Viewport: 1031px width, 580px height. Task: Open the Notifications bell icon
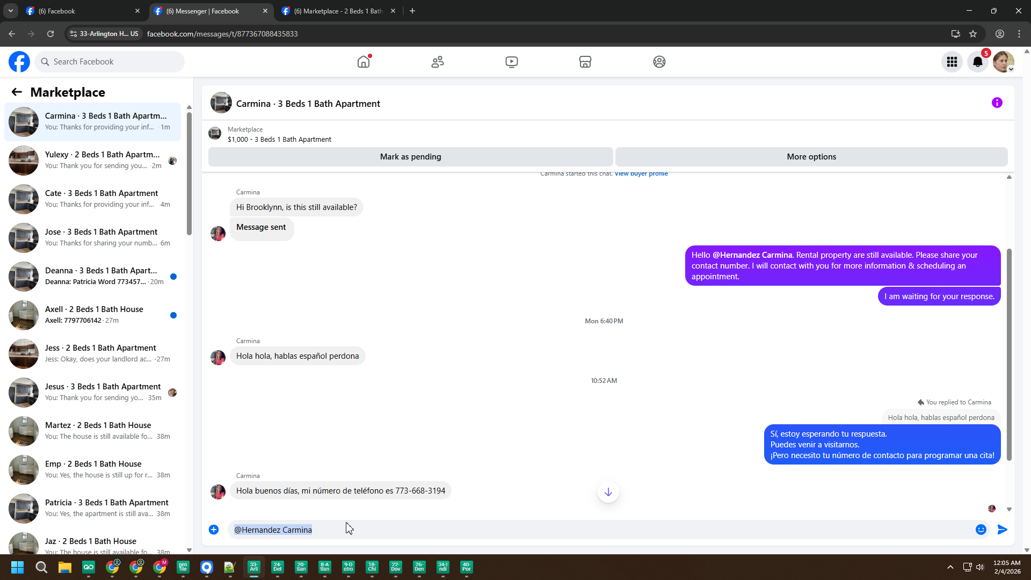coord(977,62)
